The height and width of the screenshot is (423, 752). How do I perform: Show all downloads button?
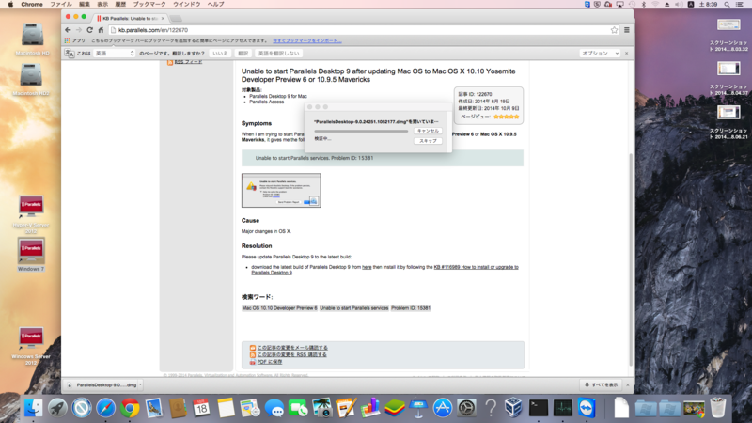point(601,384)
